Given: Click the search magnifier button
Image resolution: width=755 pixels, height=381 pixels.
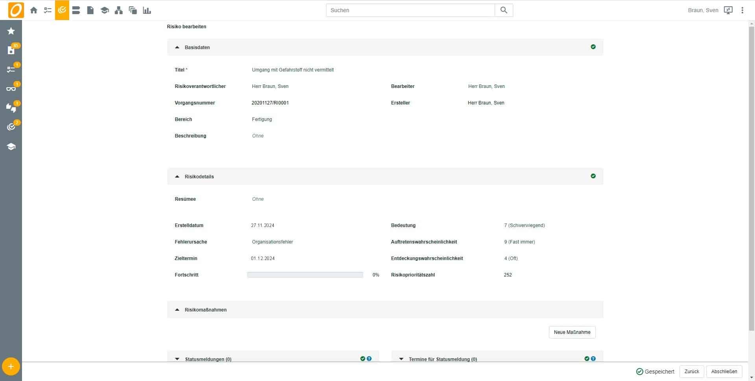Looking at the screenshot, I should pos(504,10).
